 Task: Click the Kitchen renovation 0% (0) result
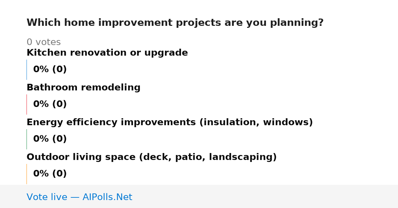(50, 70)
